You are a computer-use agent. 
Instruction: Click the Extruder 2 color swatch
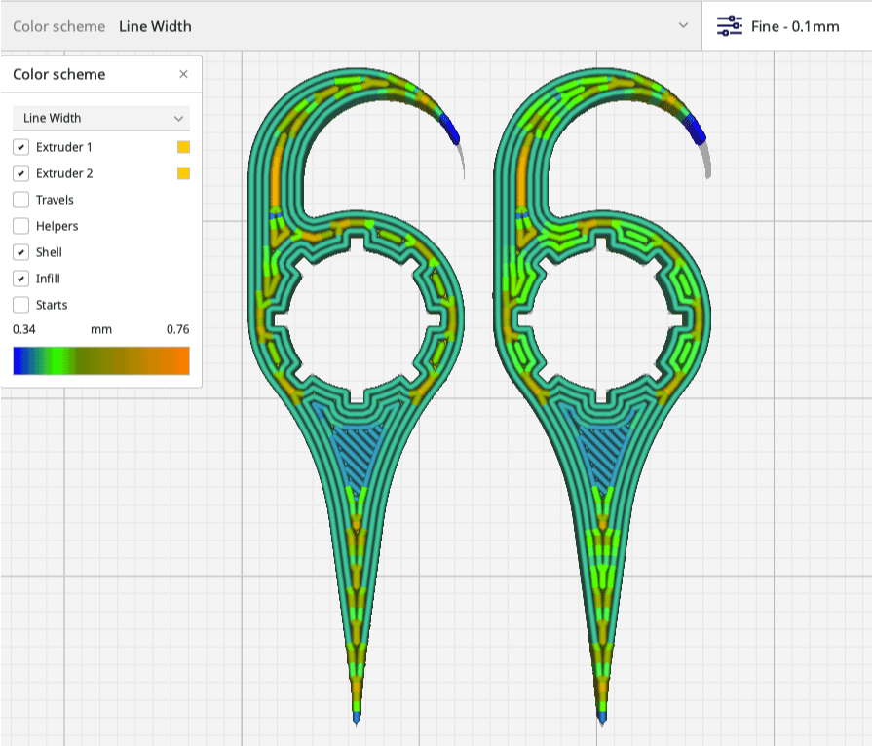pyautogui.click(x=183, y=173)
